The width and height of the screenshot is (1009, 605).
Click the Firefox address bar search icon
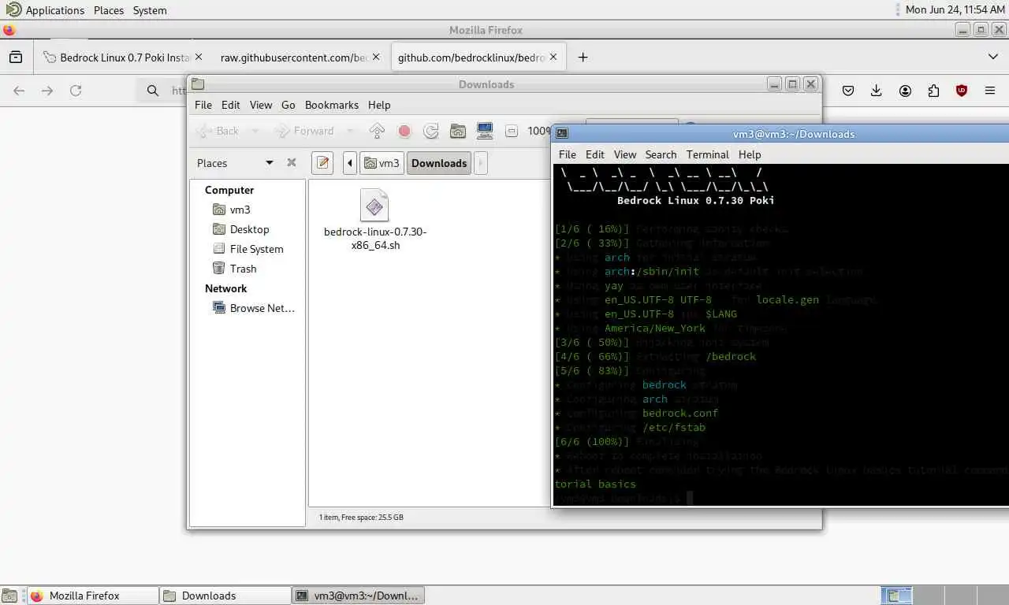pos(153,91)
